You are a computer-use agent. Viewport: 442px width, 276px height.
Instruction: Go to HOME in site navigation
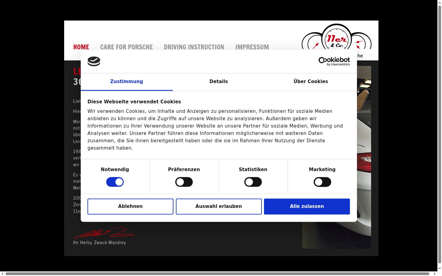pyautogui.click(x=81, y=47)
